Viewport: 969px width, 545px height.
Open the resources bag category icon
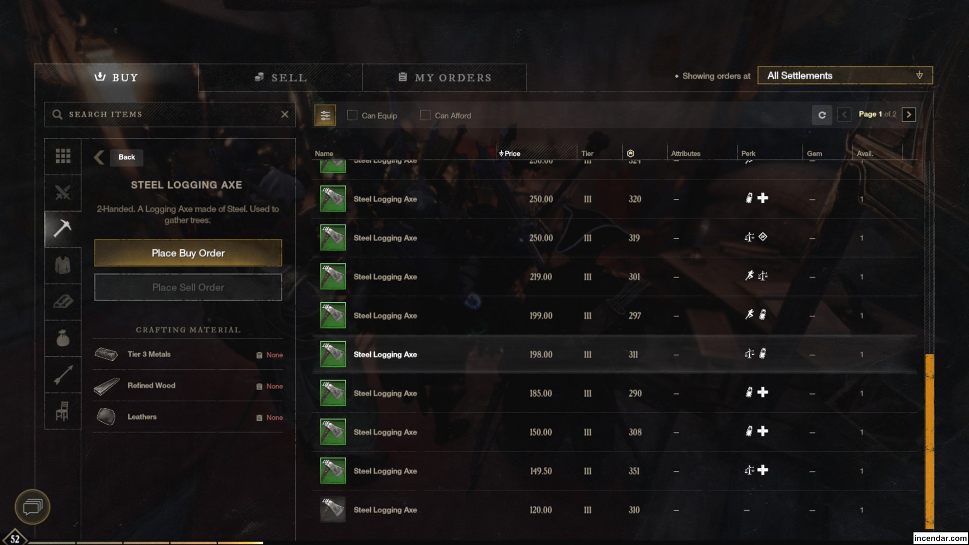pyautogui.click(x=63, y=338)
